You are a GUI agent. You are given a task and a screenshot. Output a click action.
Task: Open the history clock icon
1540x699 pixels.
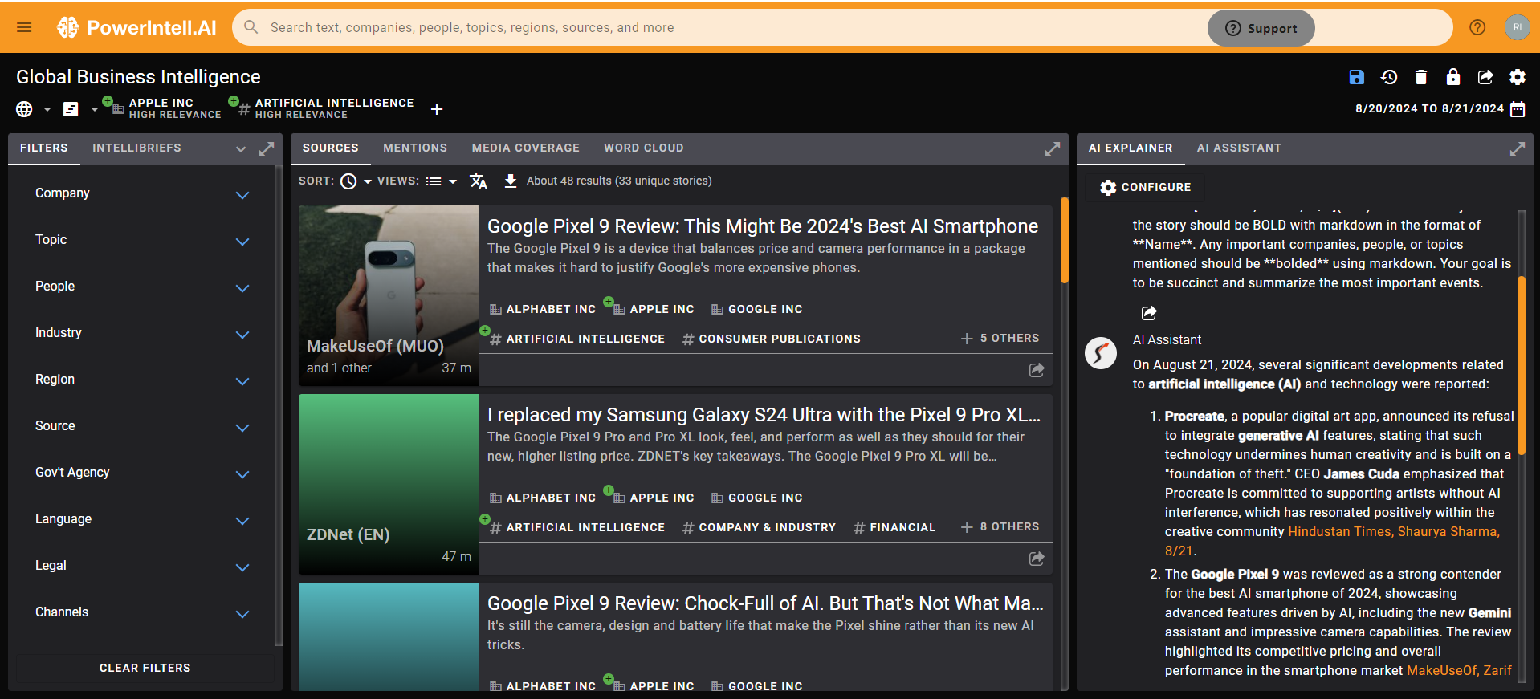coord(1389,77)
